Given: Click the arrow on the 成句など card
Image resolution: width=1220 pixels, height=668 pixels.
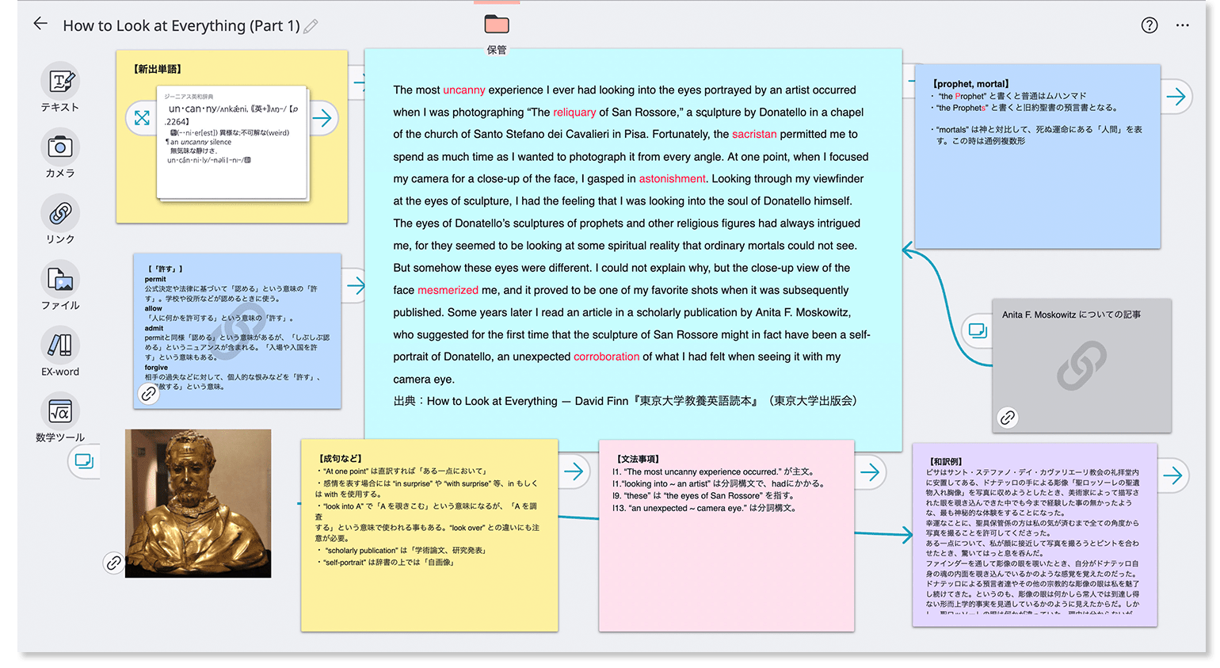Looking at the screenshot, I should point(574,472).
